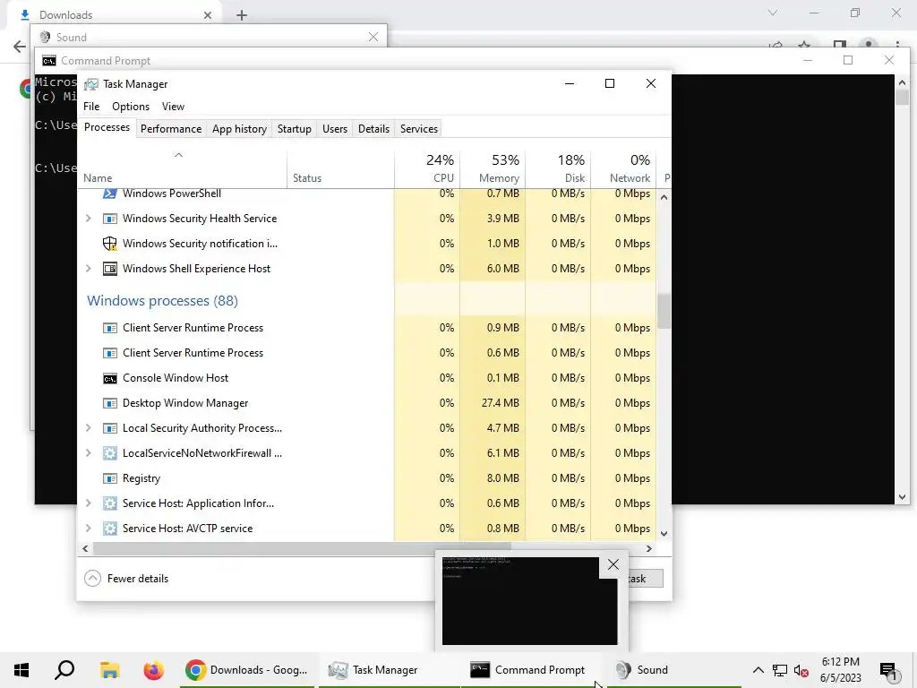
Task: Switch to Chrome Downloads taskbar button
Action: (246, 670)
